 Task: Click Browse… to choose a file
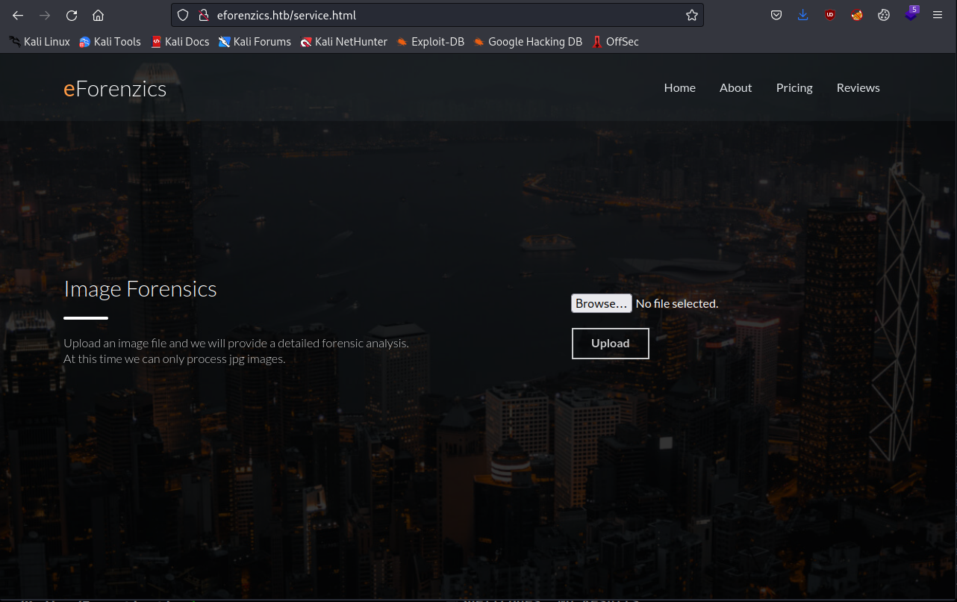coord(601,303)
